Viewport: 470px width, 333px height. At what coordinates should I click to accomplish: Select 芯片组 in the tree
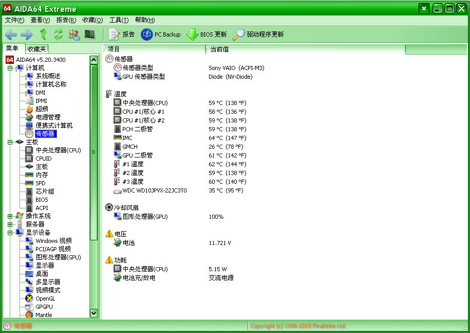tap(45, 191)
